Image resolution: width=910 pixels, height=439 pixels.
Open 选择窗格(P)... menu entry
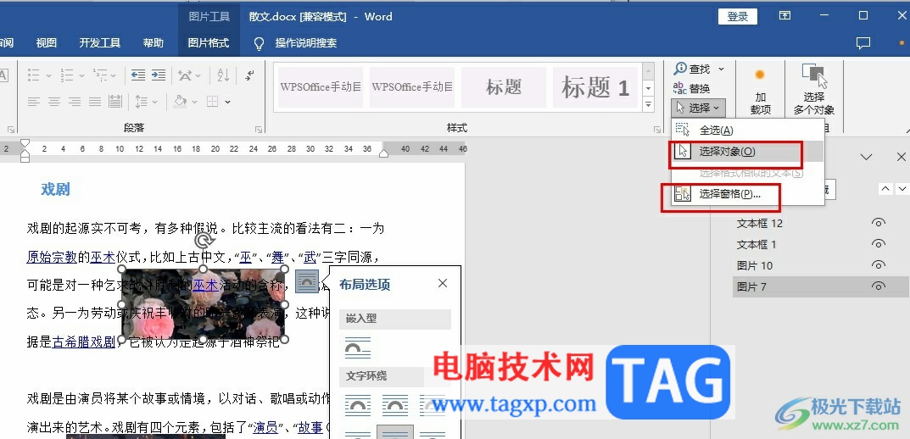(x=747, y=194)
